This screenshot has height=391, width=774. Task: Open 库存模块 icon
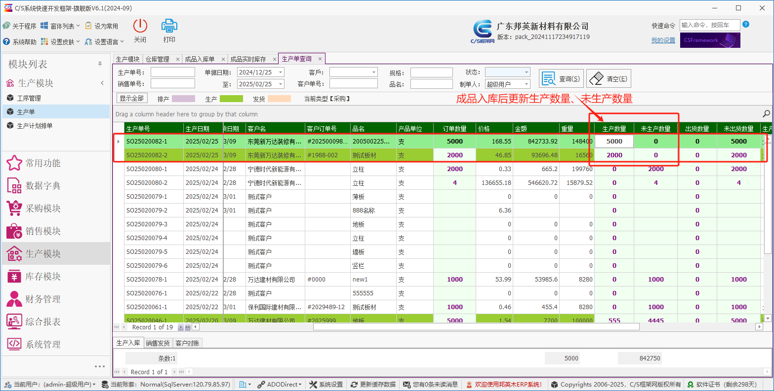tap(14, 277)
